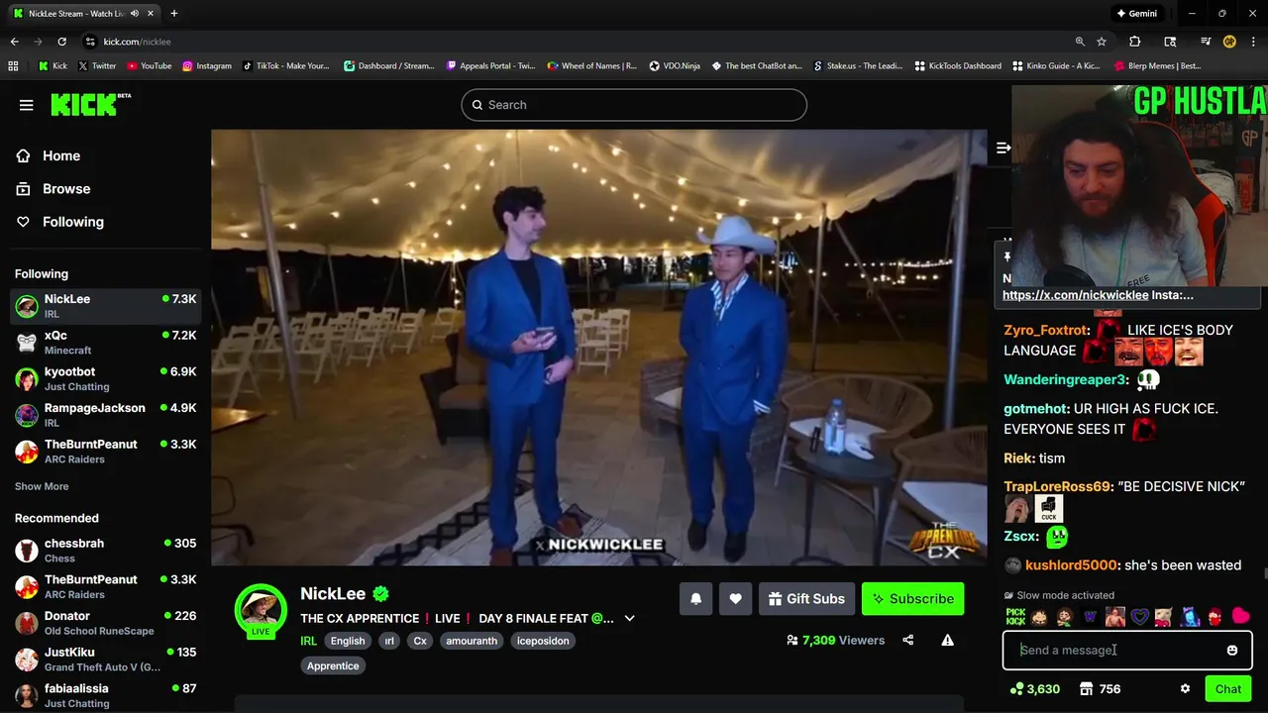Image resolution: width=1268 pixels, height=713 pixels.
Task: Report the stream with the warning icon
Action: pos(947,640)
